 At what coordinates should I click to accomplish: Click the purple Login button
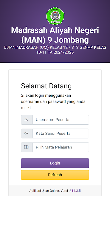pos(55,163)
